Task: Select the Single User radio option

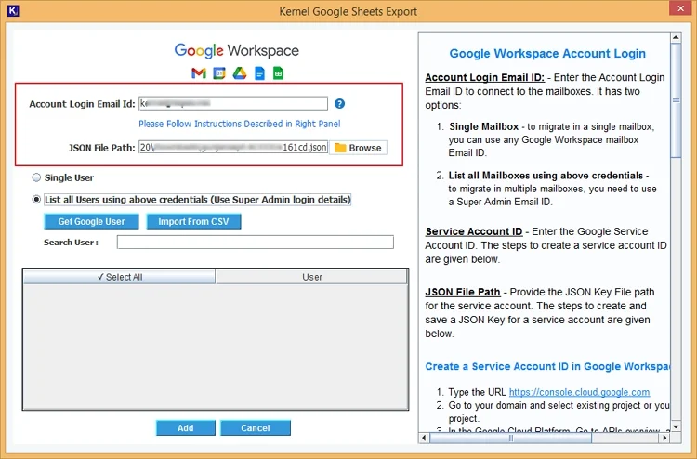Action: [x=36, y=177]
